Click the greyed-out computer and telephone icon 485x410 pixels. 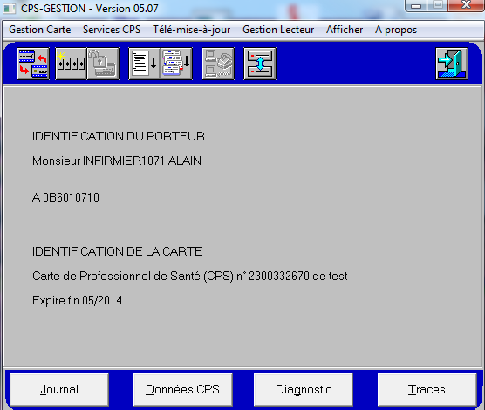coord(218,64)
